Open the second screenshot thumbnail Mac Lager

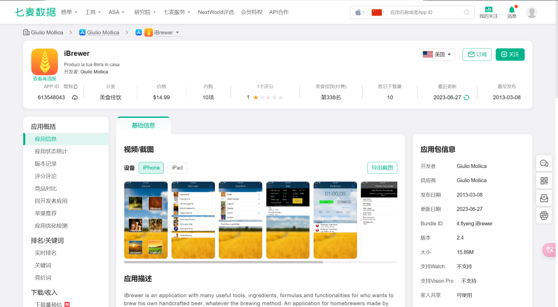193,220
